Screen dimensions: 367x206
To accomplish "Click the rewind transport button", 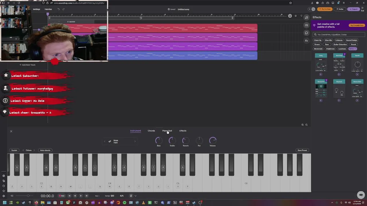I will (75, 196).
